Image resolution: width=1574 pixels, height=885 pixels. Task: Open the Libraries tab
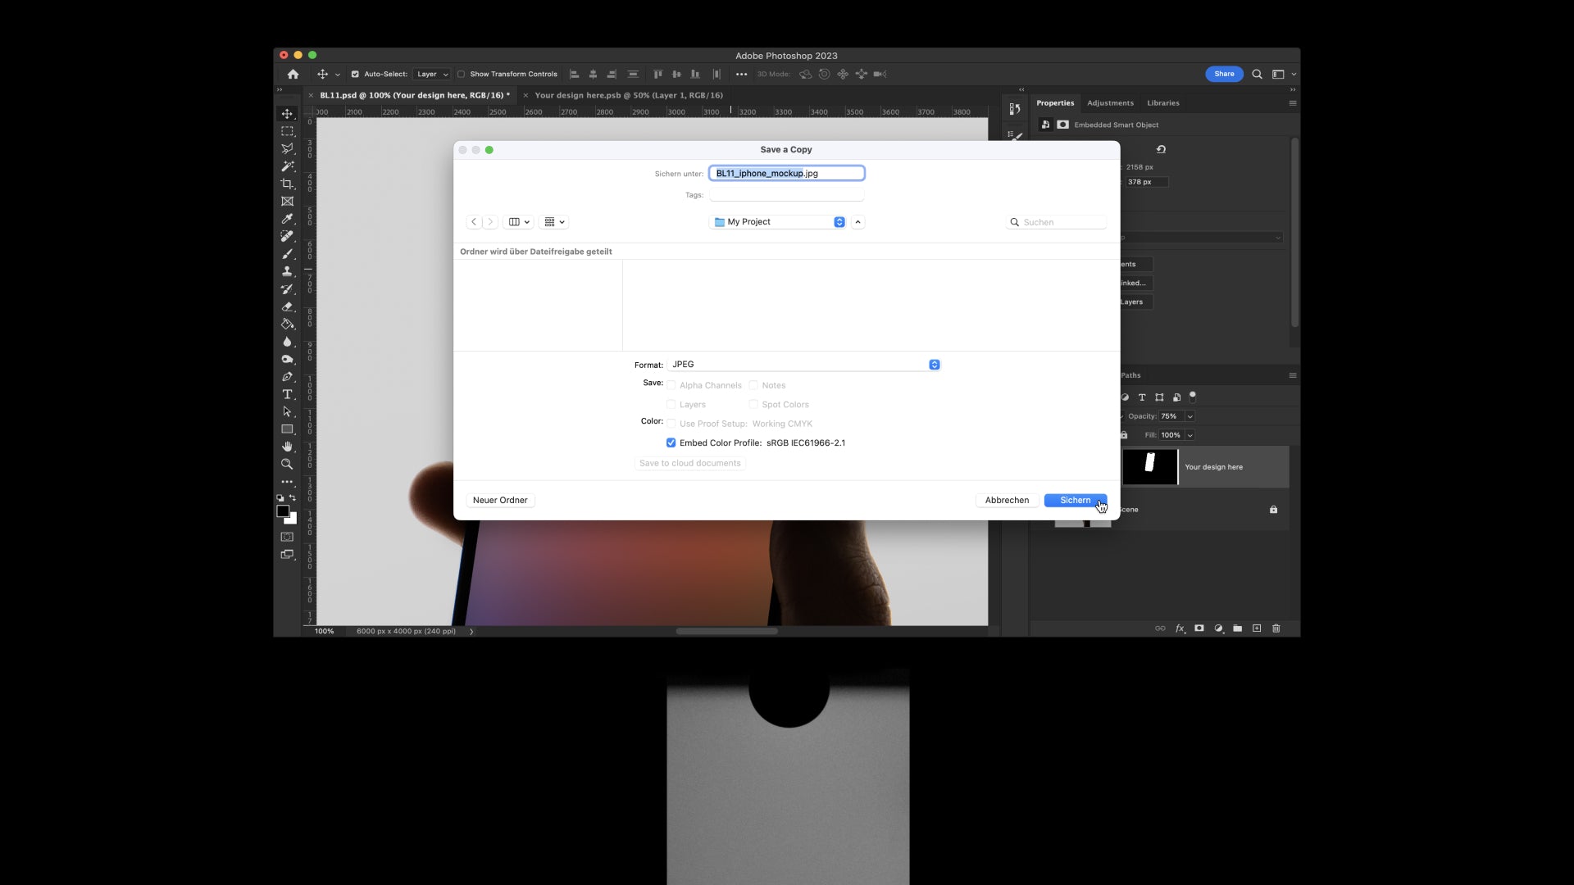1163,102
